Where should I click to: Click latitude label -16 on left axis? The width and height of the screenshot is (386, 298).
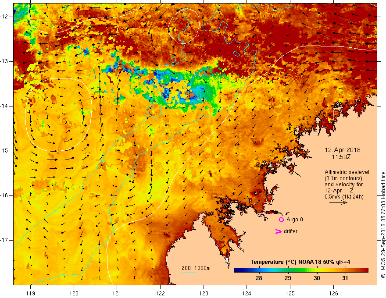[4, 196]
